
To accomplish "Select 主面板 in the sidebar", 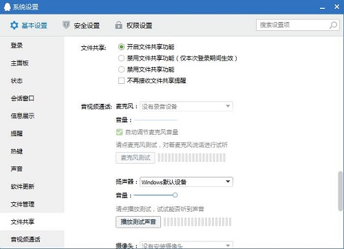I will coord(32,63).
